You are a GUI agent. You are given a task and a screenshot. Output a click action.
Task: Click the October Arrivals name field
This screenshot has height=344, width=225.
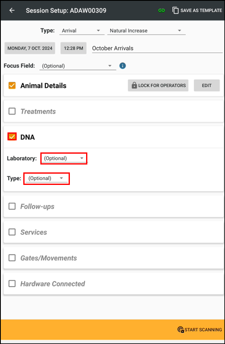(x=157, y=48)
